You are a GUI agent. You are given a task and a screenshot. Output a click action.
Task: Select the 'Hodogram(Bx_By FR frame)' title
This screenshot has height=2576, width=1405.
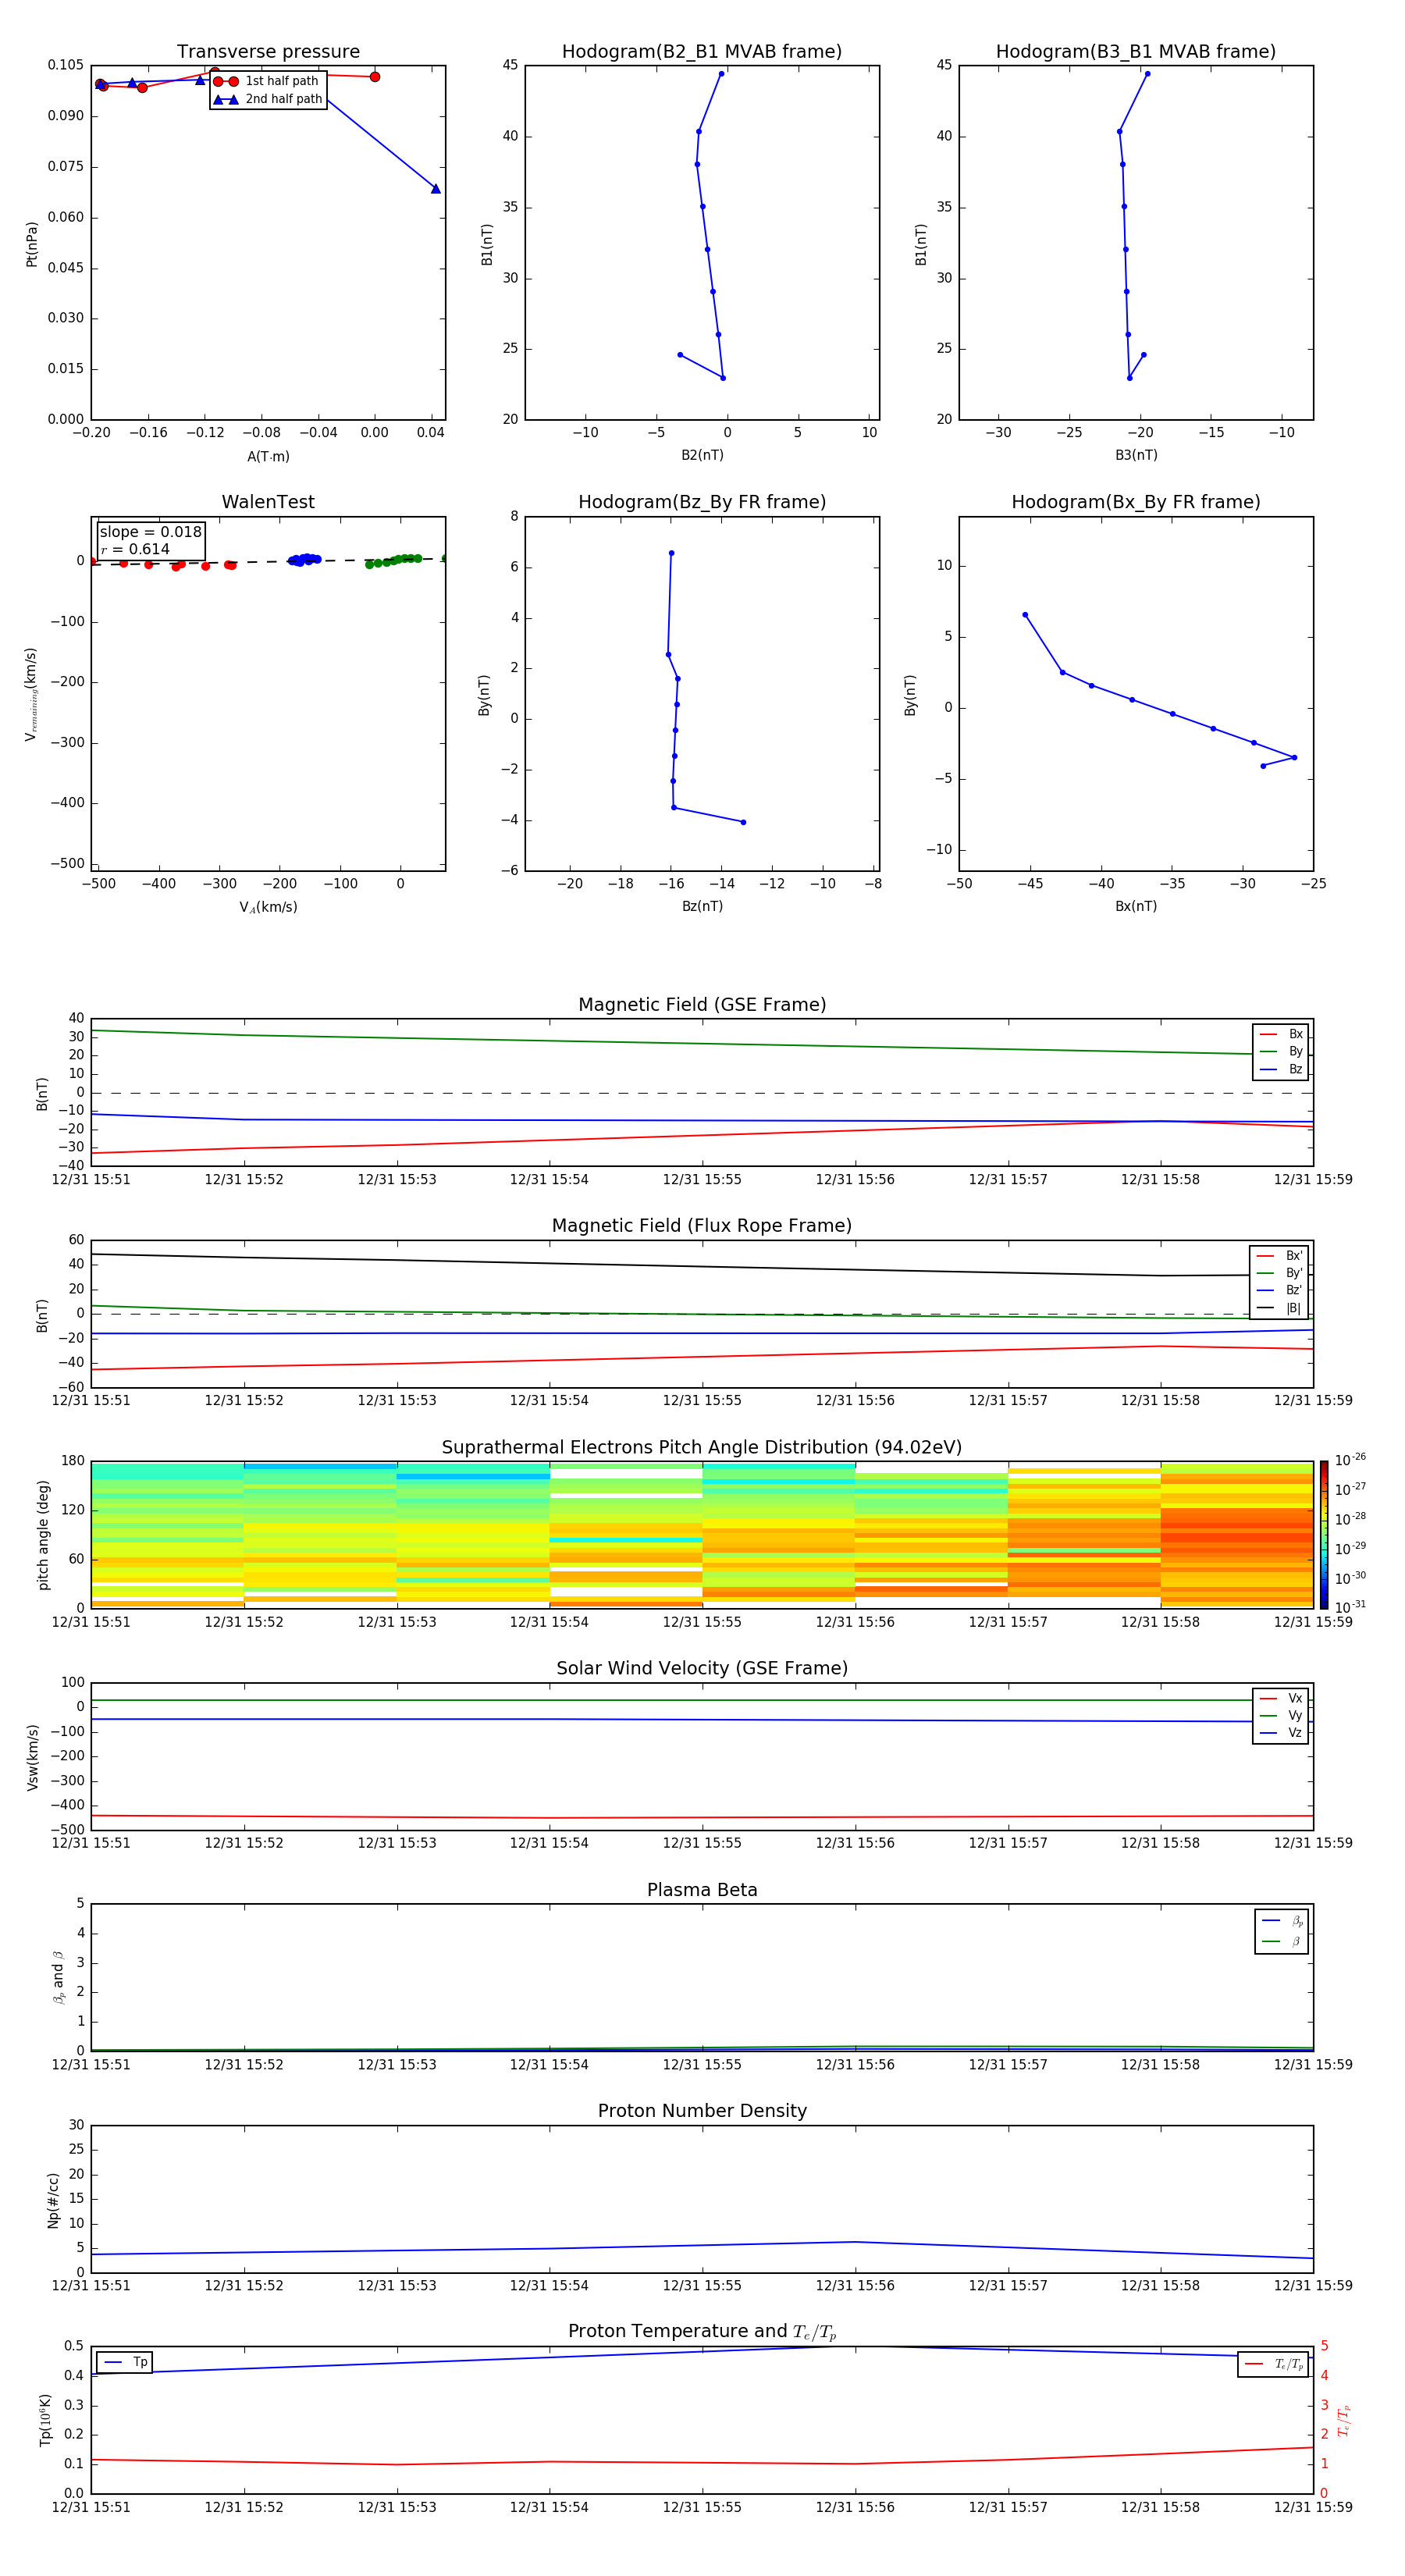(1136, 502)
